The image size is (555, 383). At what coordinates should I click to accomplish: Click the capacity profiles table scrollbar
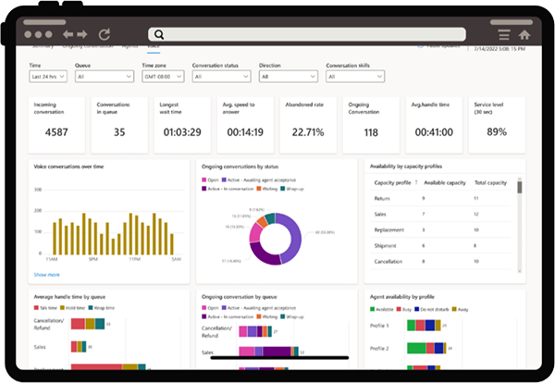520,189
